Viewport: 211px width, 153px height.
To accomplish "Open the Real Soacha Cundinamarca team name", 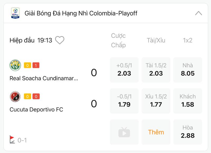I will [x=44, y=78].
